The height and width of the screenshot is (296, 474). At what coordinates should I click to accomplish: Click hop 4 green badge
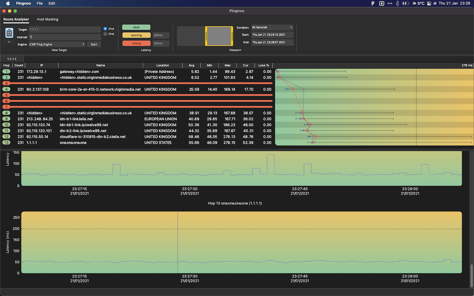click(x=6, y=89)
